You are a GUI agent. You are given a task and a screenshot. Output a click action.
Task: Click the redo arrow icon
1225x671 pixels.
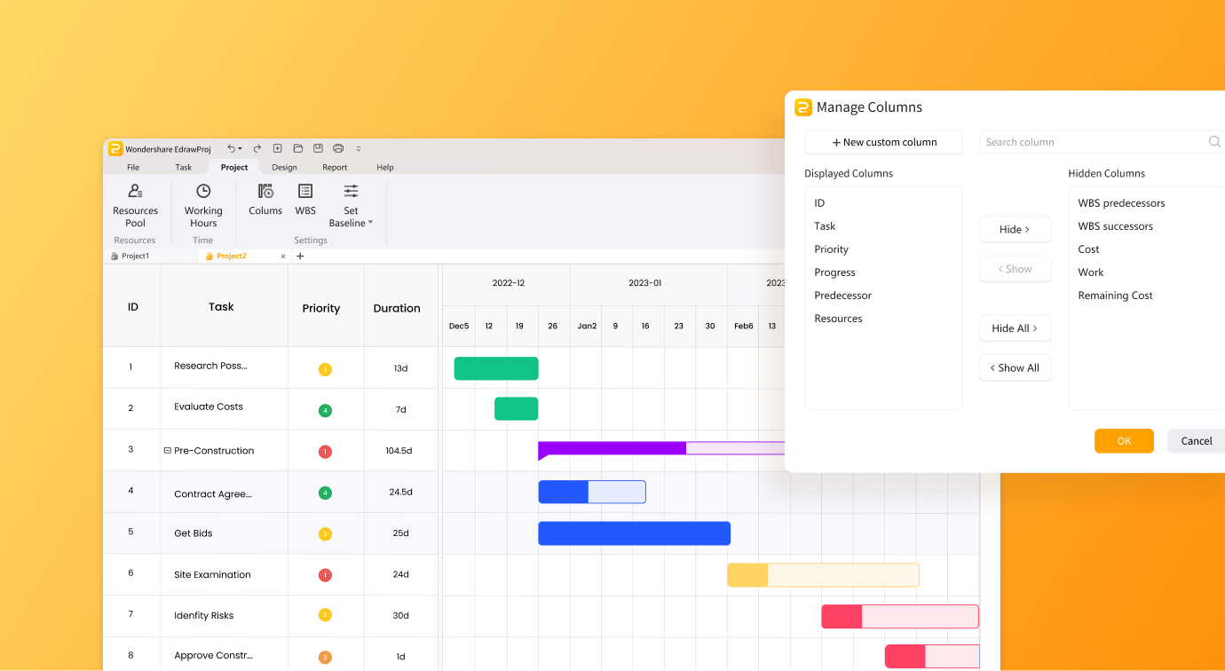pos(257,148)
